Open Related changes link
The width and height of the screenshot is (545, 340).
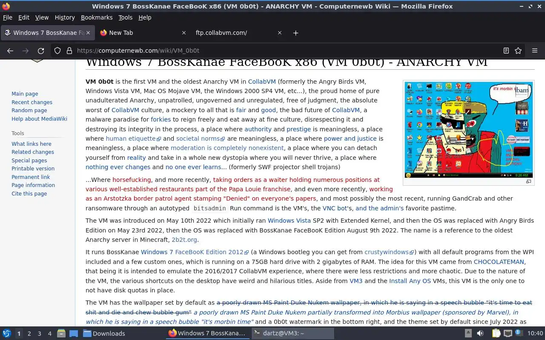coord(33,152)
